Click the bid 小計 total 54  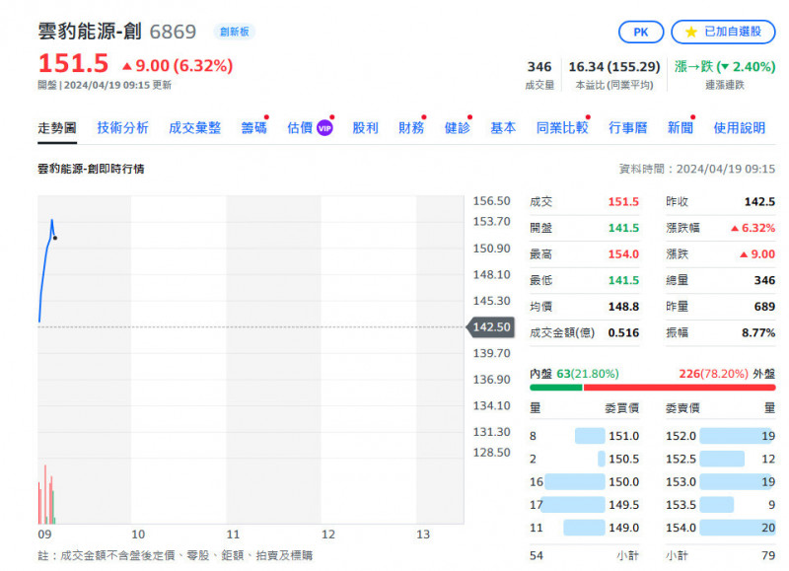(537, 556)
